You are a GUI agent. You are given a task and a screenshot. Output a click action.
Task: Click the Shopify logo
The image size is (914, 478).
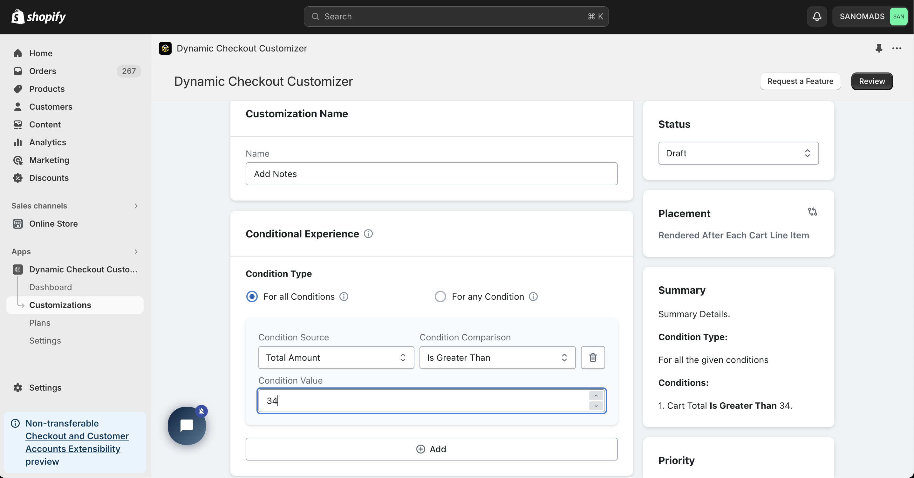tap(39, 17)
